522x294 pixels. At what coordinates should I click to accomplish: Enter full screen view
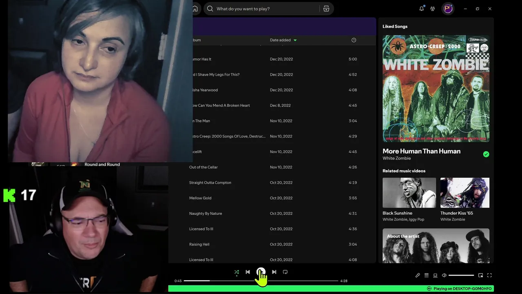tap(489, 275)
